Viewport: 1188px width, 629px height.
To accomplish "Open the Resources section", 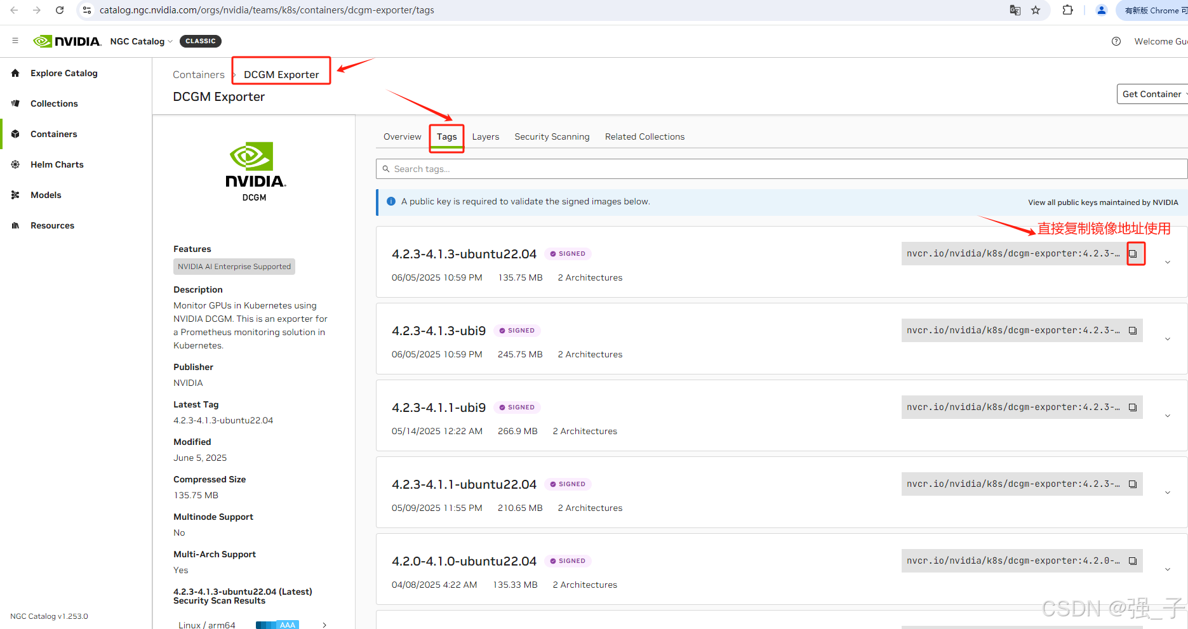I will click(52, 225).
